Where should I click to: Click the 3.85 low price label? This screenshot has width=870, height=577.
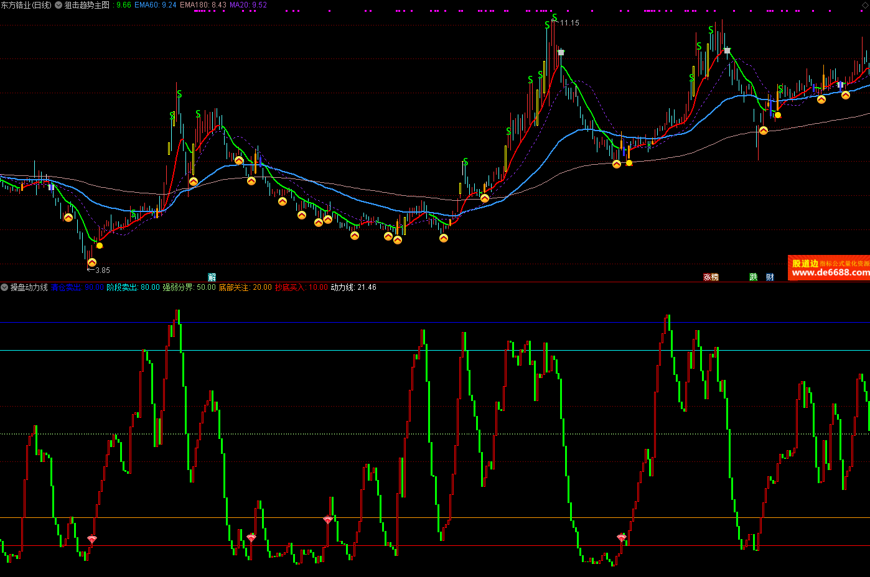[x=102, y=270]
